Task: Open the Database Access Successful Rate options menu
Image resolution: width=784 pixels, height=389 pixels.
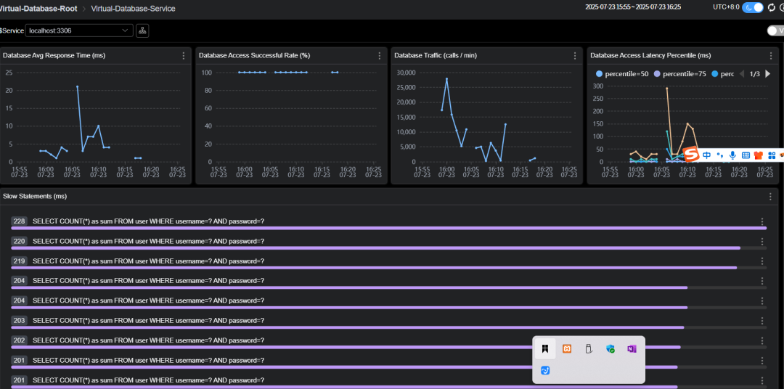Action: 380,55
